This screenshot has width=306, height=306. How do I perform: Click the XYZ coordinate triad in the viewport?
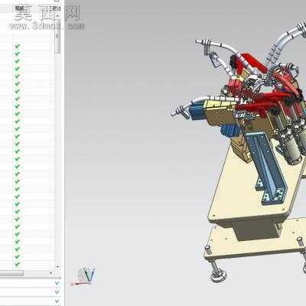point(83,276)
